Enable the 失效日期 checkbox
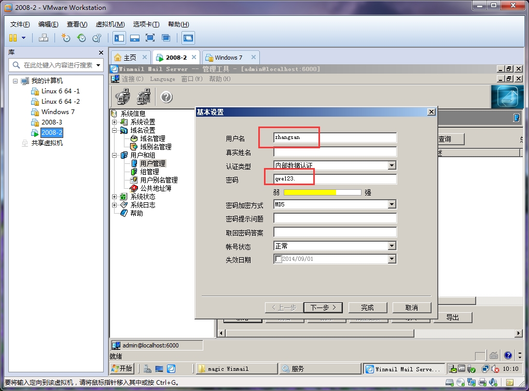529x391 pixels. coord(278,259)
